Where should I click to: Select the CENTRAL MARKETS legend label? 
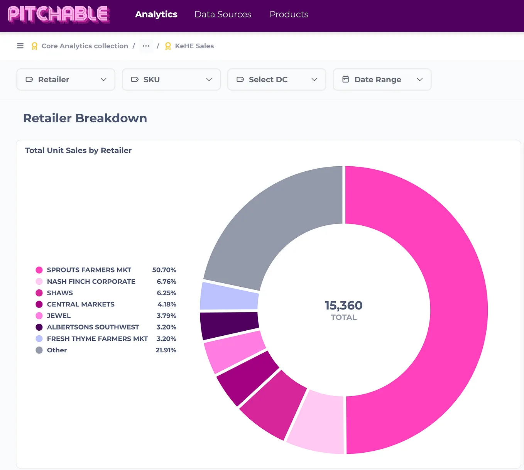tap(81, 304)
